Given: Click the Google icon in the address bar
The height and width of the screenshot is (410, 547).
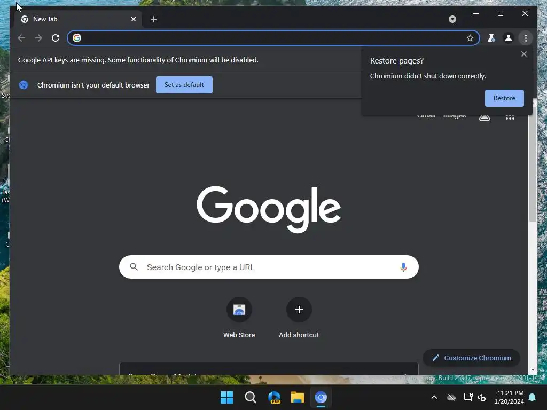Looking at the screenshot, I should point(77,38).
